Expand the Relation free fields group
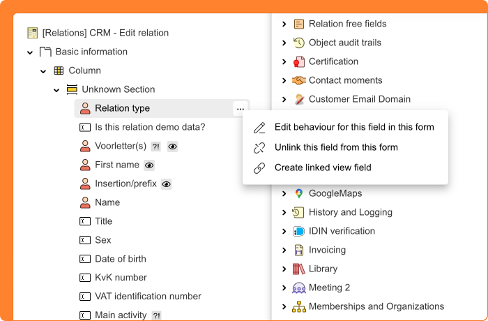The width and height of the screenshot is (488, 321). (x=284, y=24)
